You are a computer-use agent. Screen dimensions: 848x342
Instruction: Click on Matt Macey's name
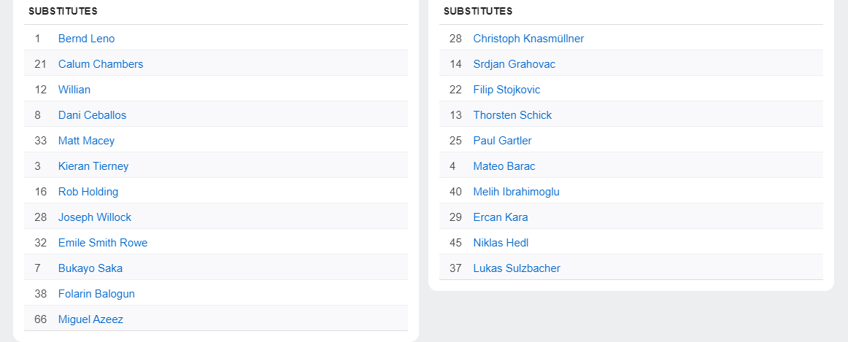(86, 141)
